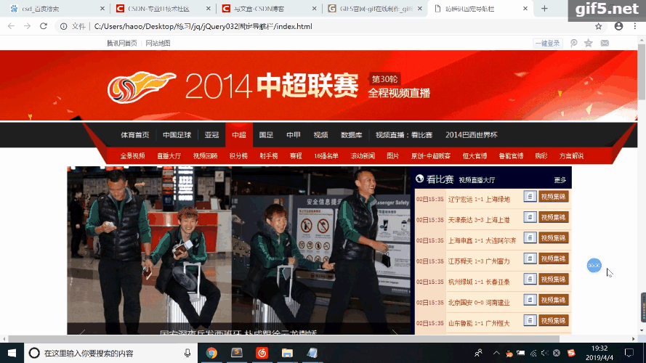Screen dimensions: 646x363
Task: Open Sublime Text from the taskbar
Action: (x=236, y=353)
